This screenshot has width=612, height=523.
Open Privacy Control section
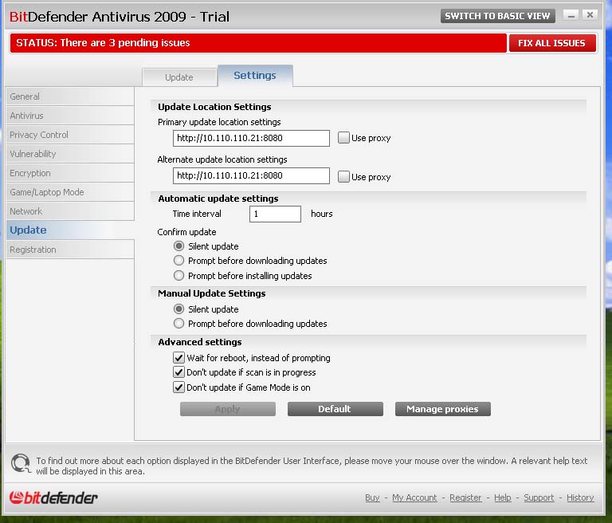point(70,135)
